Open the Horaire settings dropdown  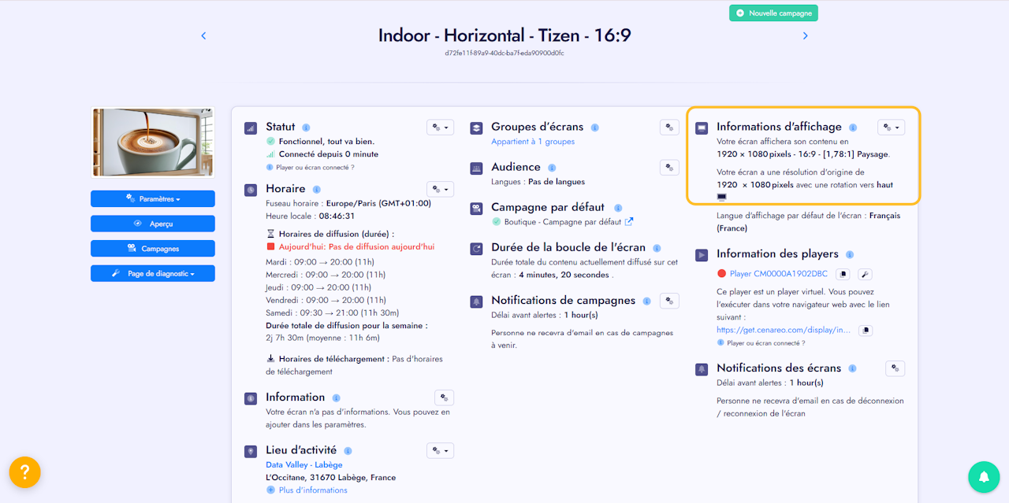(x=440, y=189)
